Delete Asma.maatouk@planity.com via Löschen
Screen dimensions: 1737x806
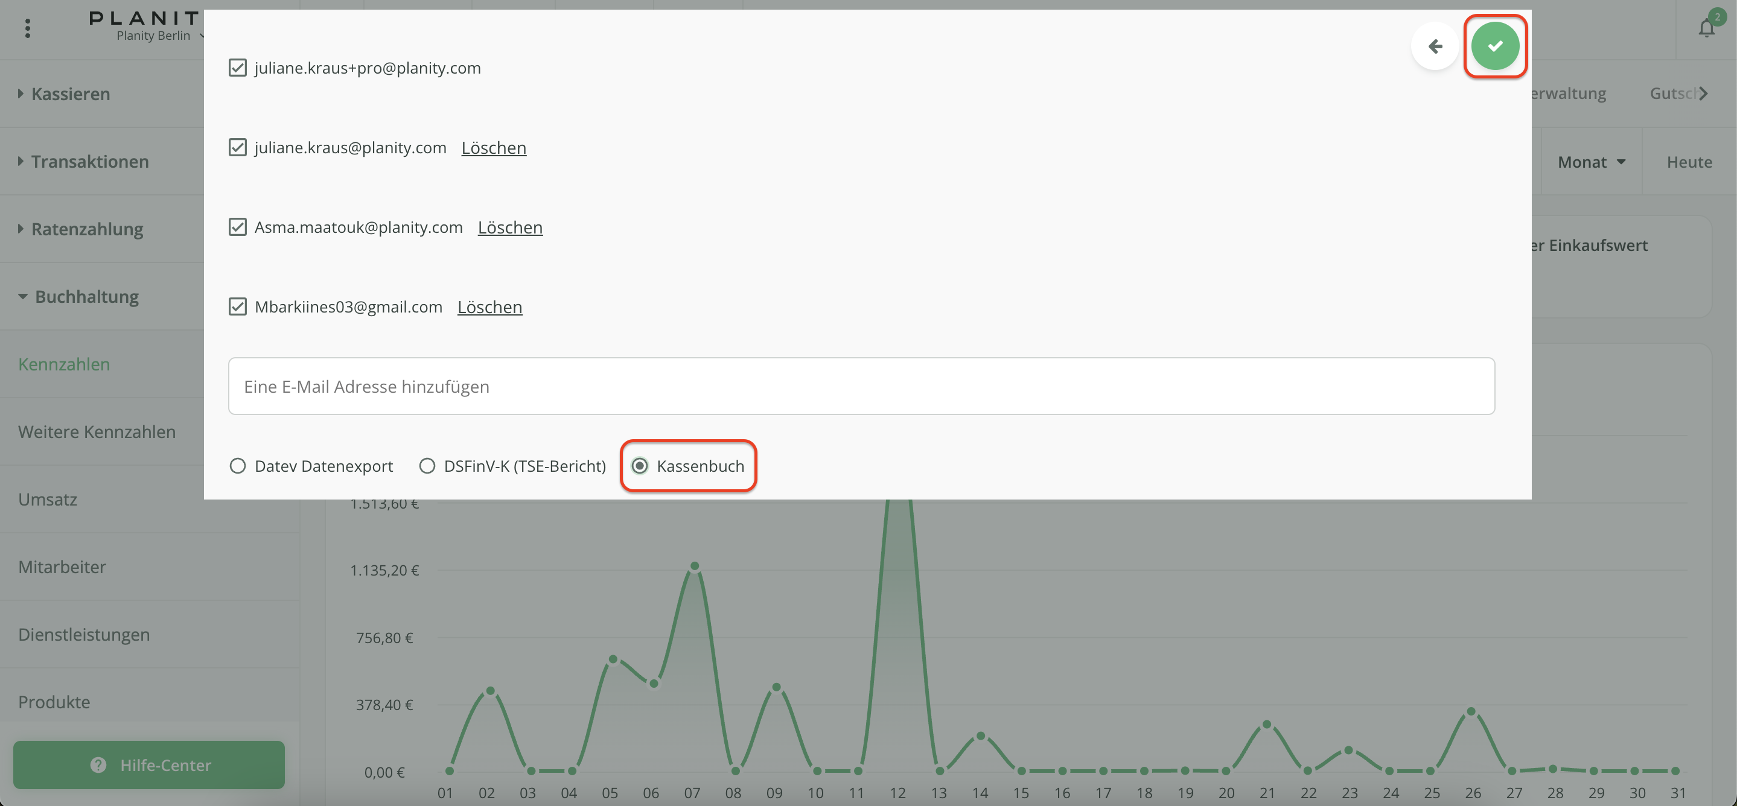click(510, 227)
